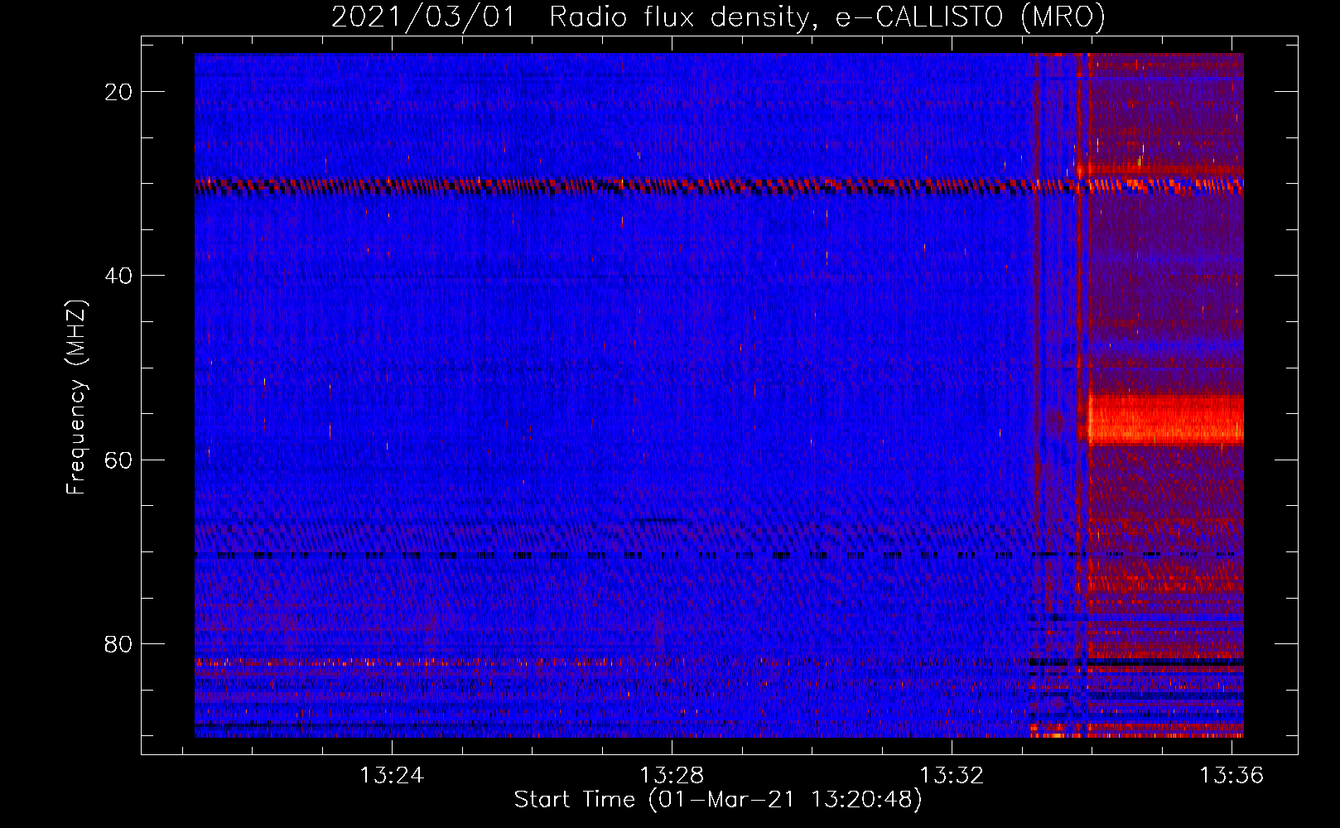Screen dimensions: 1340x828
Task: Click the 13:32 time tick label
Action: coord(952,776)
